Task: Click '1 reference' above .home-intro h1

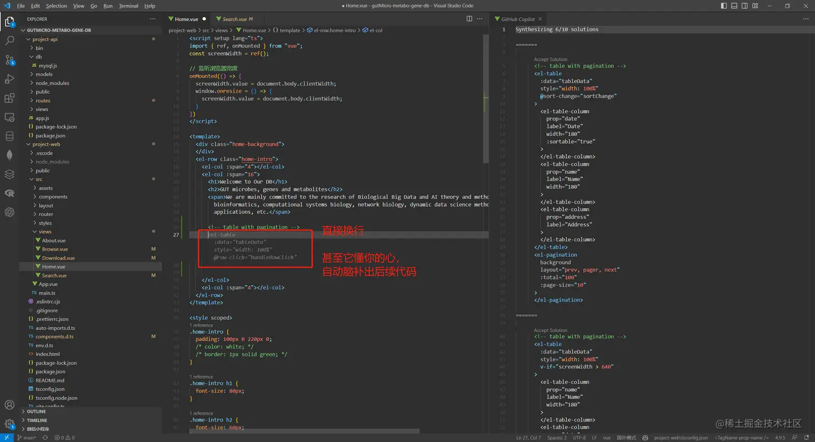Action: click(x=201, y=377)
